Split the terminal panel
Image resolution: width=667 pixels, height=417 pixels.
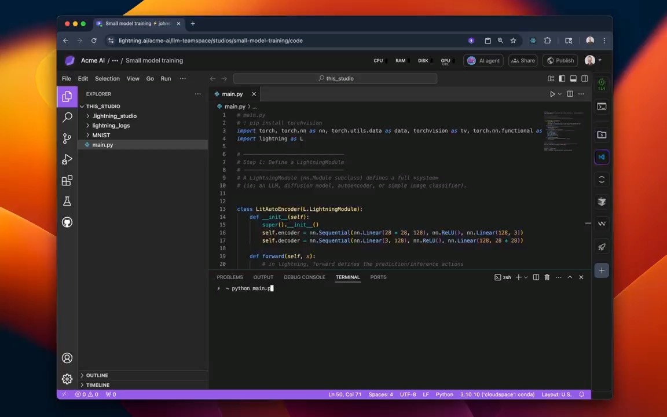coord(536,277)
